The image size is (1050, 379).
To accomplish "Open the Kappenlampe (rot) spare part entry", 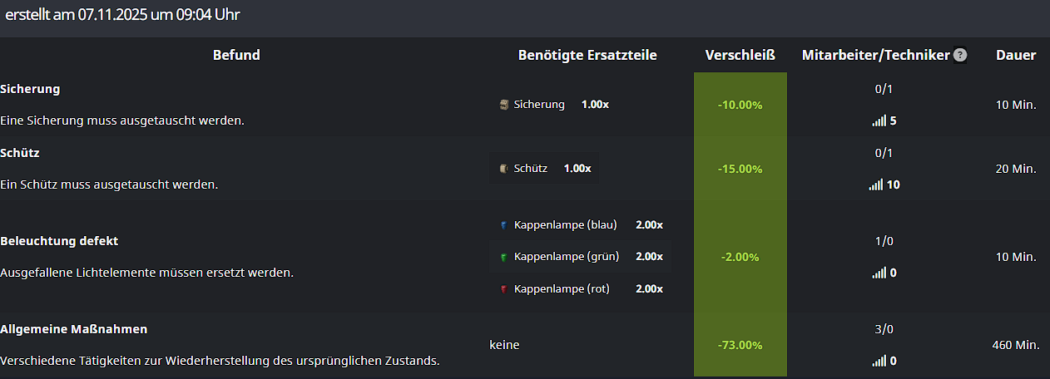I will (x=562, y=289).
